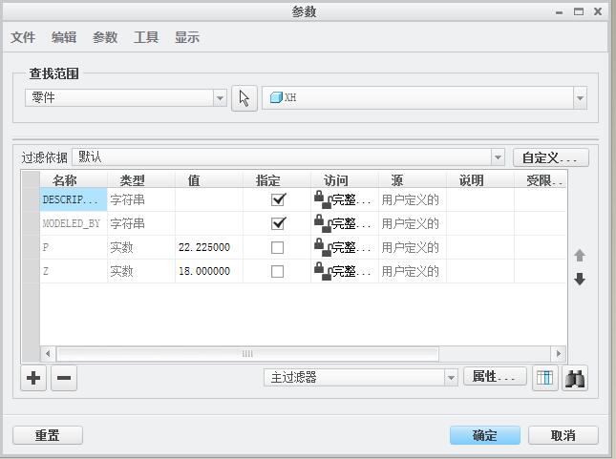Click empty value cell in MODELED_BY row

click(209, 223)
